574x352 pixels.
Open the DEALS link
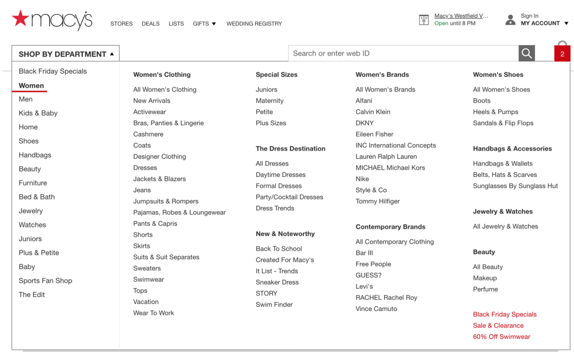click(151, 24)
